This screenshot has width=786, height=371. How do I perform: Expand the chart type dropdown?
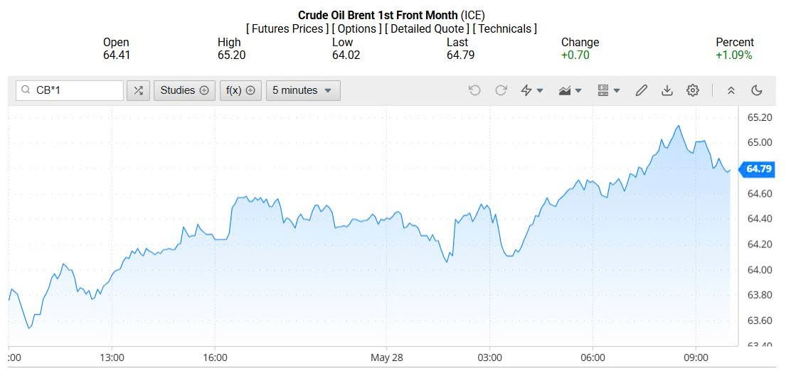[x=570, y=90]
